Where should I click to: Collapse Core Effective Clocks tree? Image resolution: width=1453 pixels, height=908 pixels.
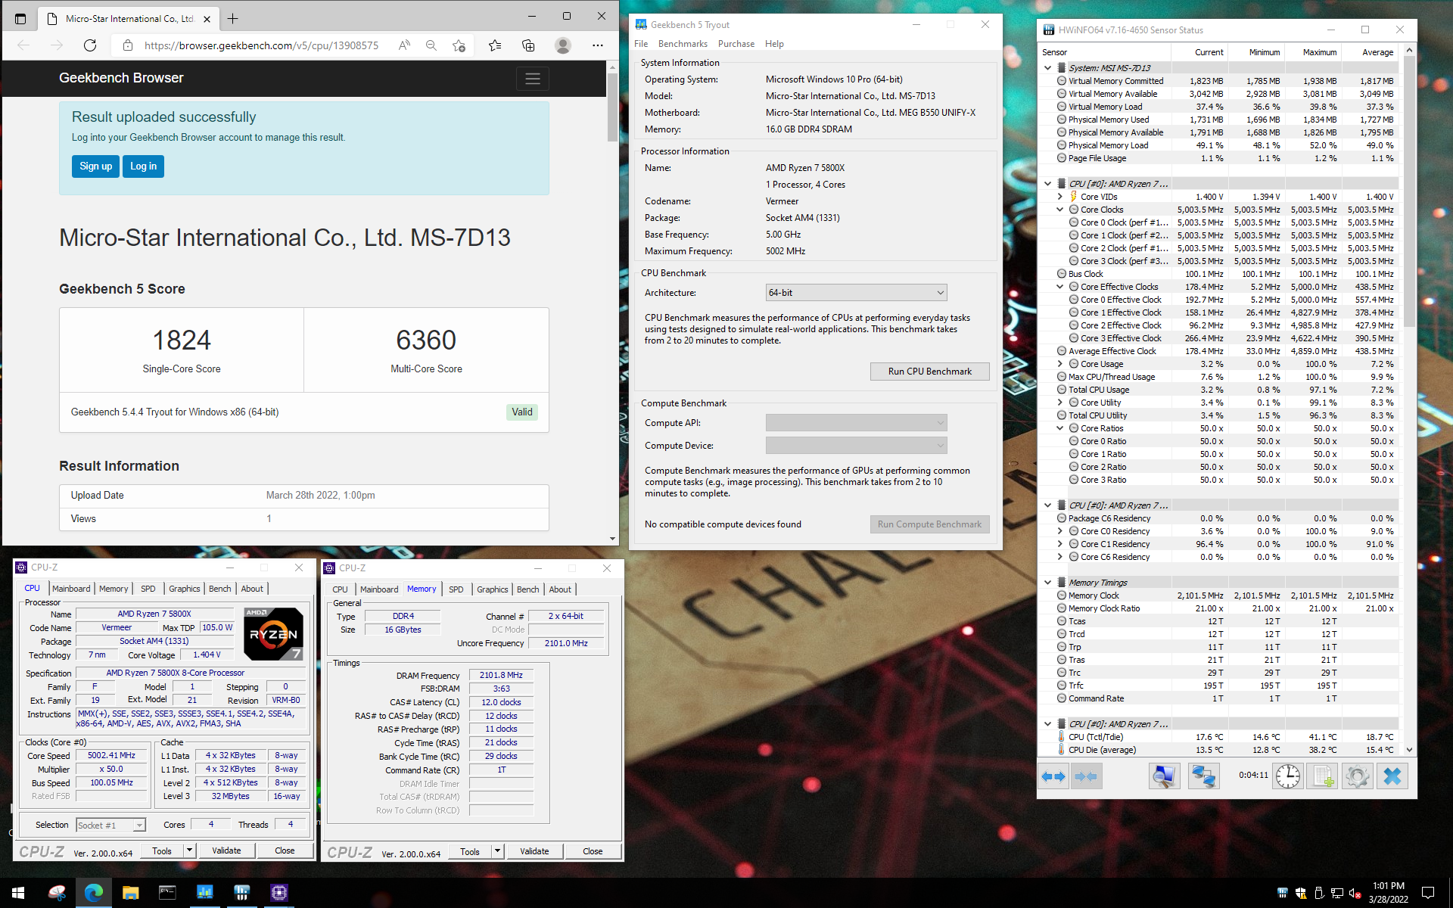click(x=1060, y=287)
